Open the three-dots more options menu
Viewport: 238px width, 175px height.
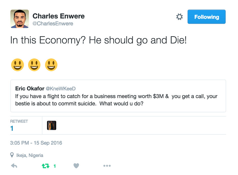[107, 166]
